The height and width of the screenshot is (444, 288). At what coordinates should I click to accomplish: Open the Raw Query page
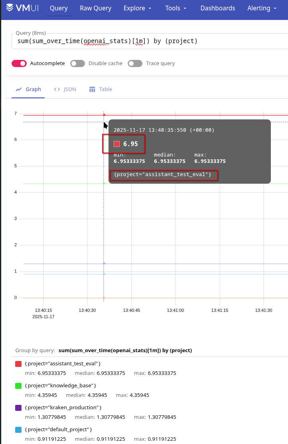pos(96,8)
